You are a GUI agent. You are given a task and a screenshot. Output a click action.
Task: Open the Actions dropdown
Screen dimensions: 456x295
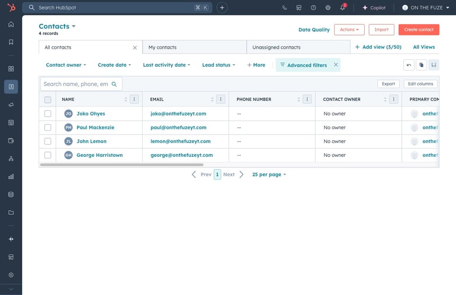point(349,30)
